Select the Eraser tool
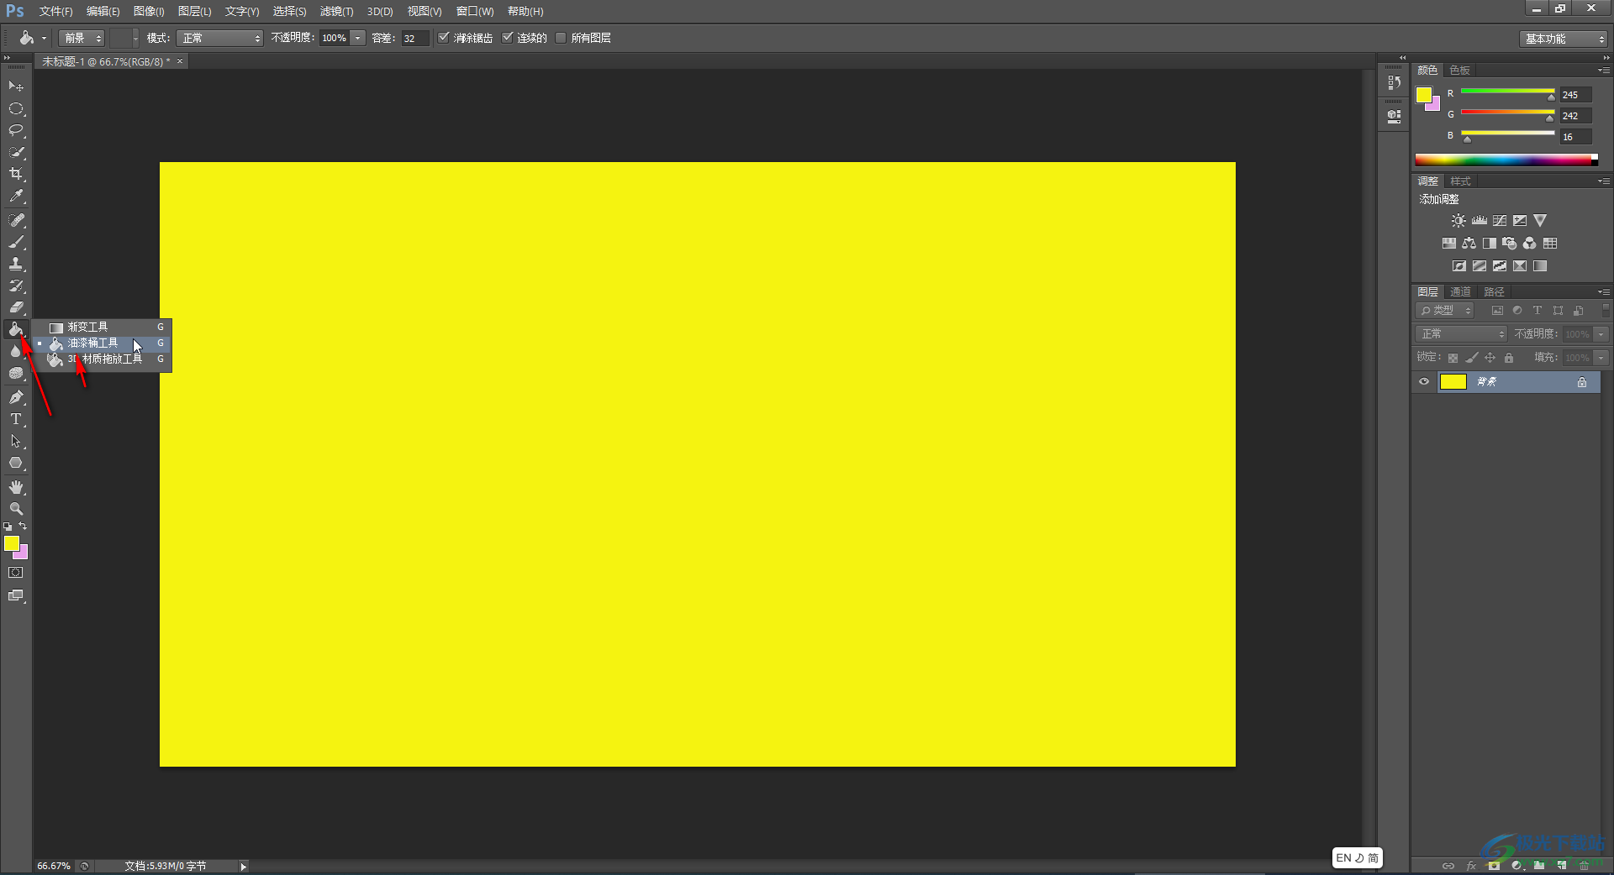This screenshot has height=875, width=1614. pyautogui.click(x=16, y=307)
